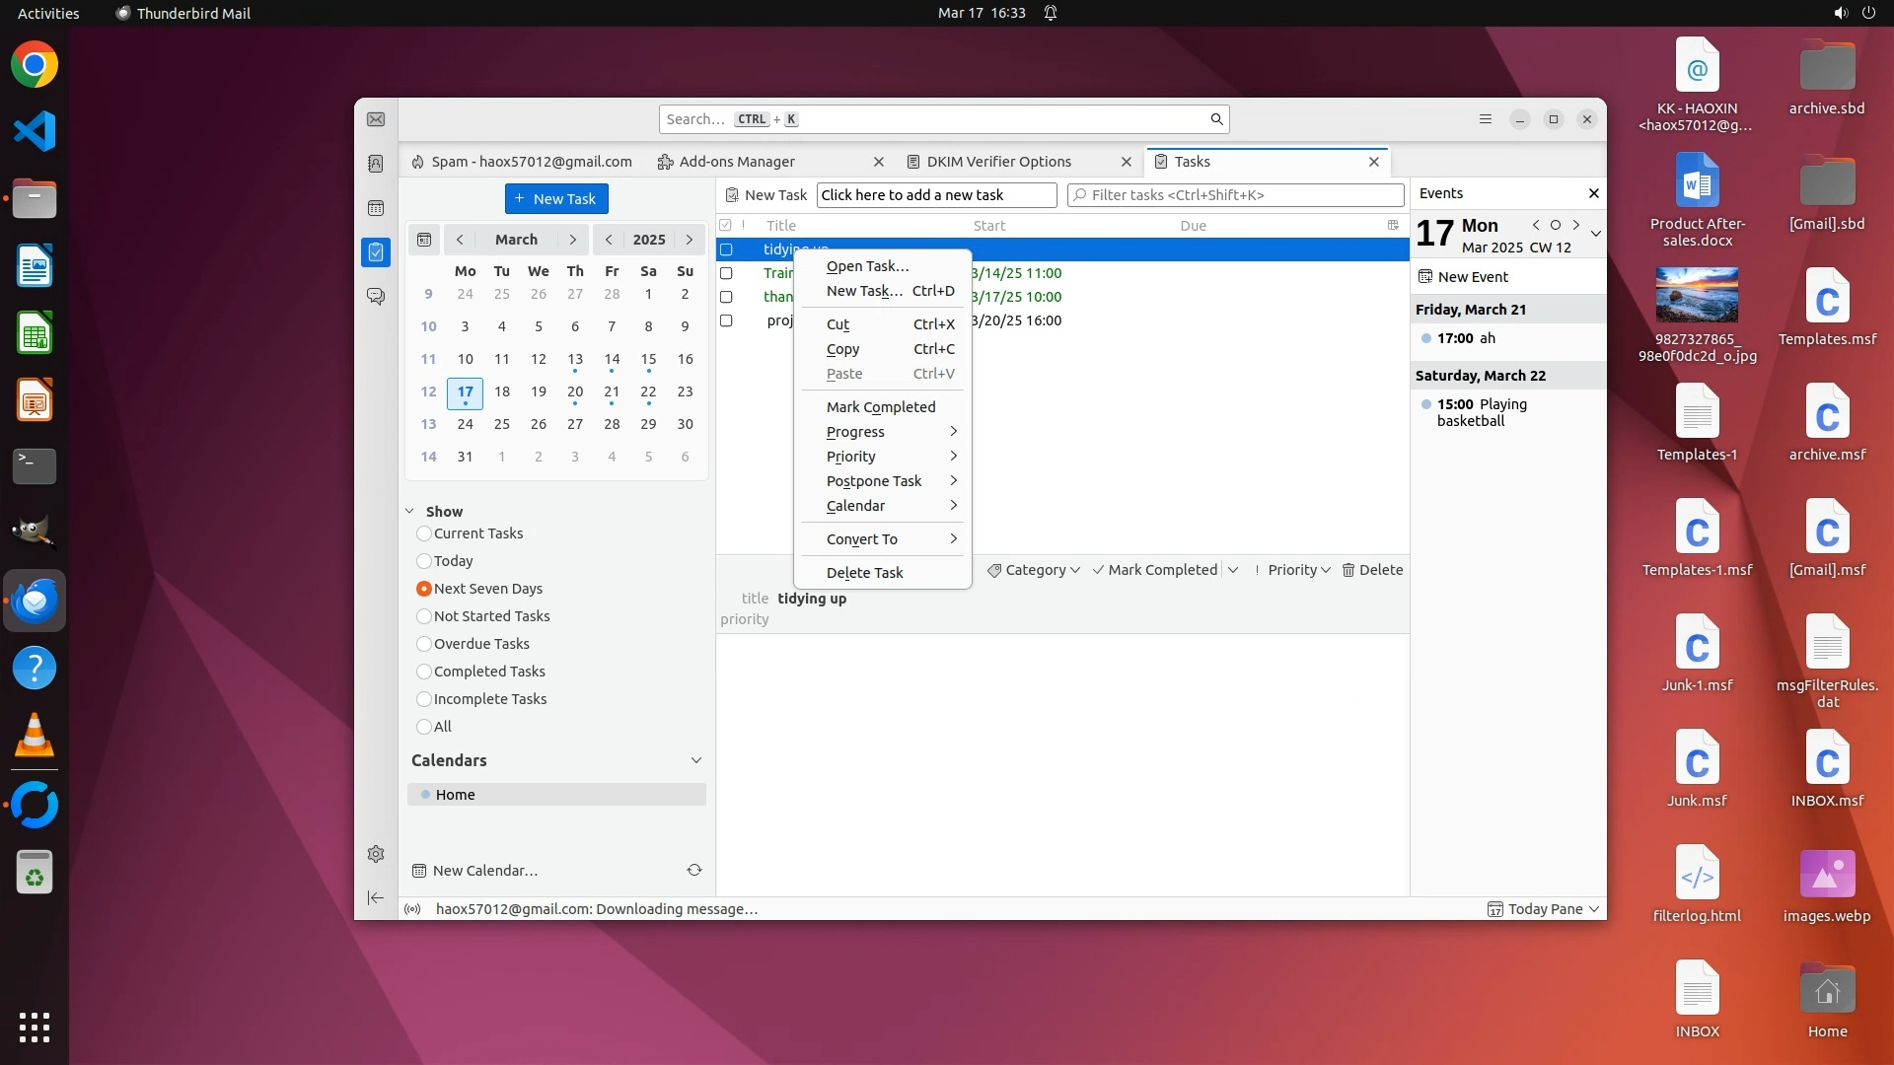Collapse the spaces toolbar icon
Screen dimensions: 1894x1065
click(x=376, y=897)
